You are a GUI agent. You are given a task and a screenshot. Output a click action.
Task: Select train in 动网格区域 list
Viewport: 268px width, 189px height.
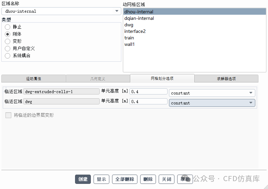[x=195, y=38]
